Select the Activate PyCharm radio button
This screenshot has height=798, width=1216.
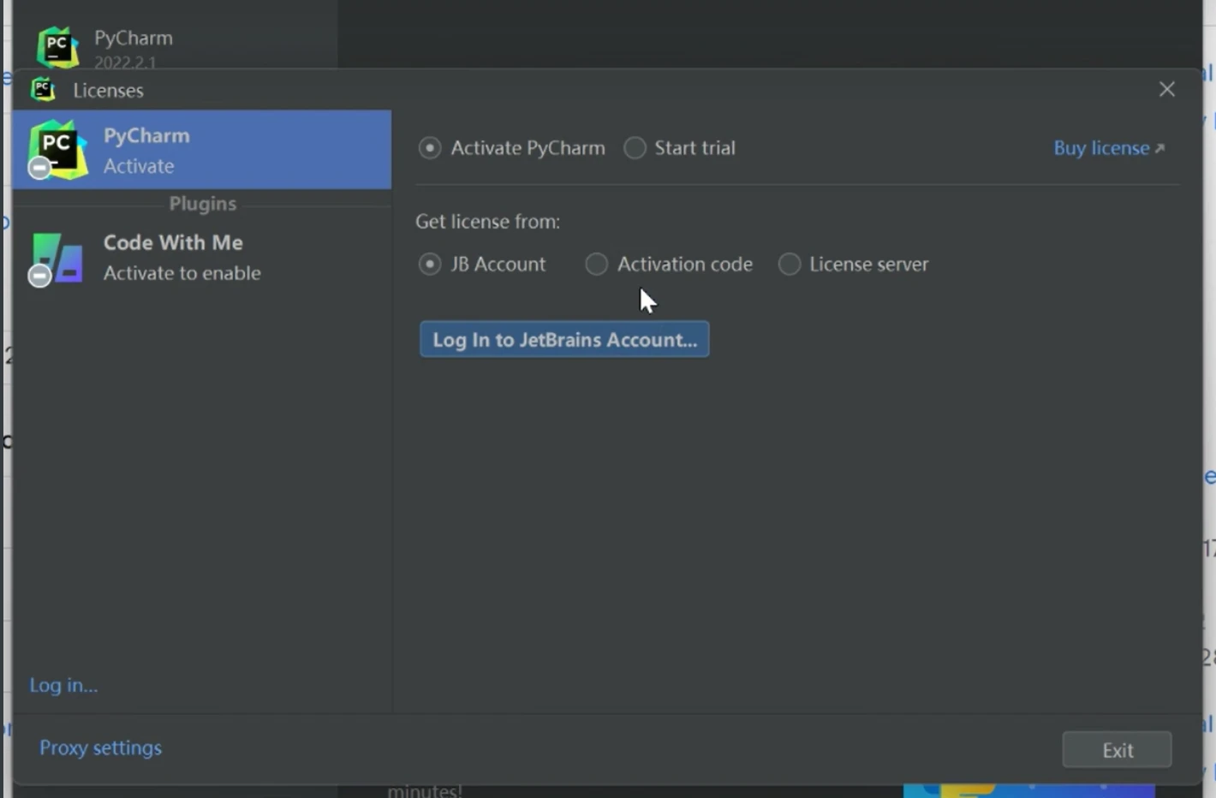[x=430, y=148]
